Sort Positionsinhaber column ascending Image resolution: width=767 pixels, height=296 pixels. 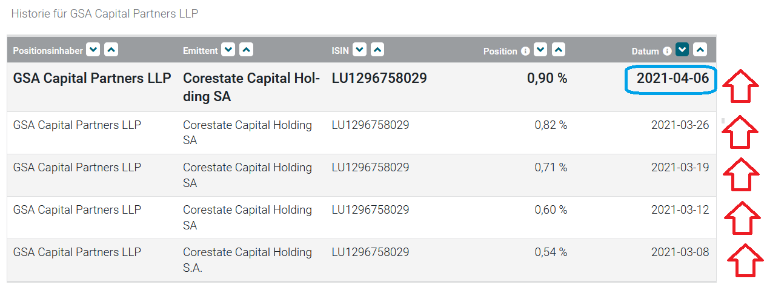pyautogui.click(x=111, y=50)
